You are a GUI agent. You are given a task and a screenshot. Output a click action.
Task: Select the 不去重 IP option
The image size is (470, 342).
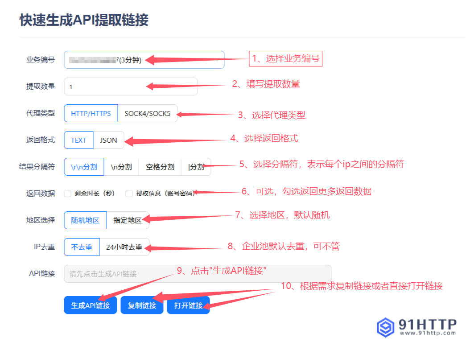tap(82, 247)
